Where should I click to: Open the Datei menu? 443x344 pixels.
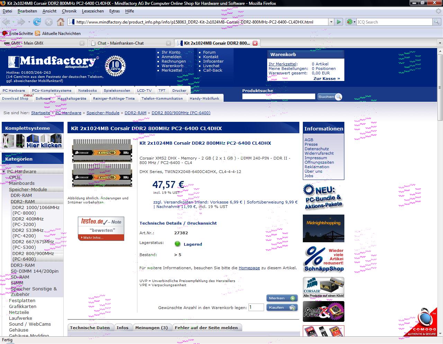[7, 11]
